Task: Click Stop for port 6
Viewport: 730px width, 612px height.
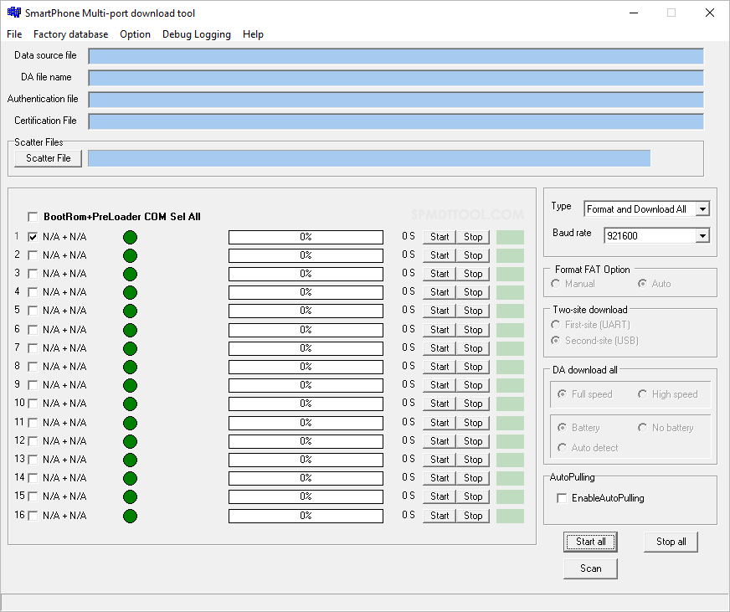Action: point(472,330)
